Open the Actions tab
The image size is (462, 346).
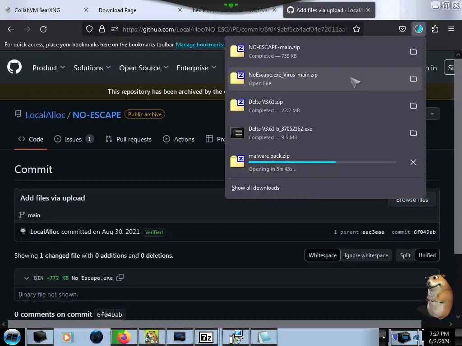179,139
